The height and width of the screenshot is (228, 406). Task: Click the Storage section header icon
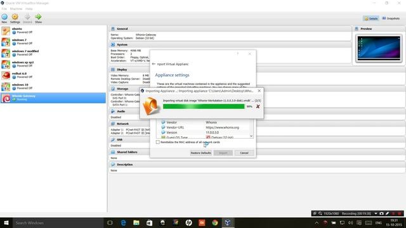pyautogui.click(x=113, y=89)
